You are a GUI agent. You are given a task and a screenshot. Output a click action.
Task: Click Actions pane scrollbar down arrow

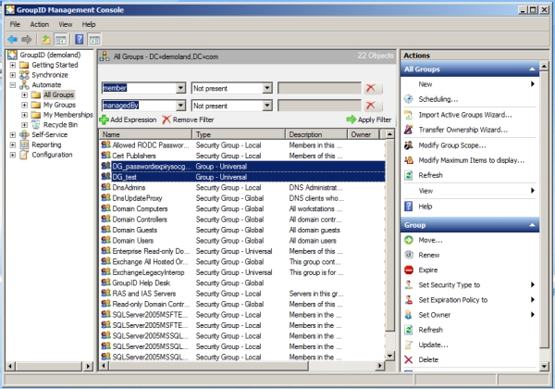pyautogui.click(x=545, y=367)
